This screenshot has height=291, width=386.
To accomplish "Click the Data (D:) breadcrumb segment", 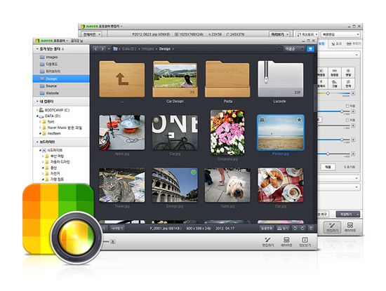I will coord(129,48).
